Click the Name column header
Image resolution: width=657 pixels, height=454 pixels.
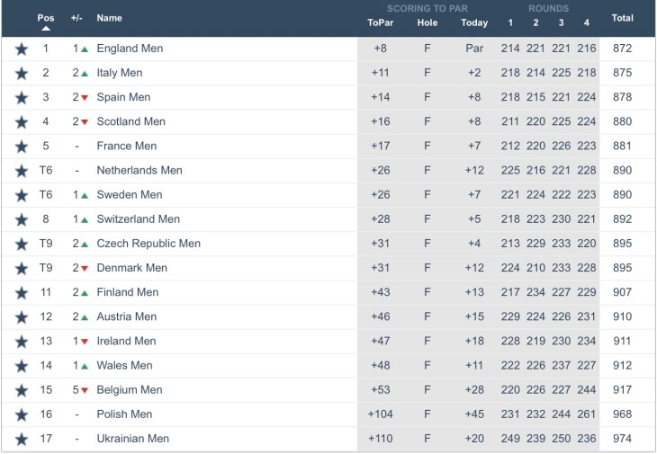(109, 18)
